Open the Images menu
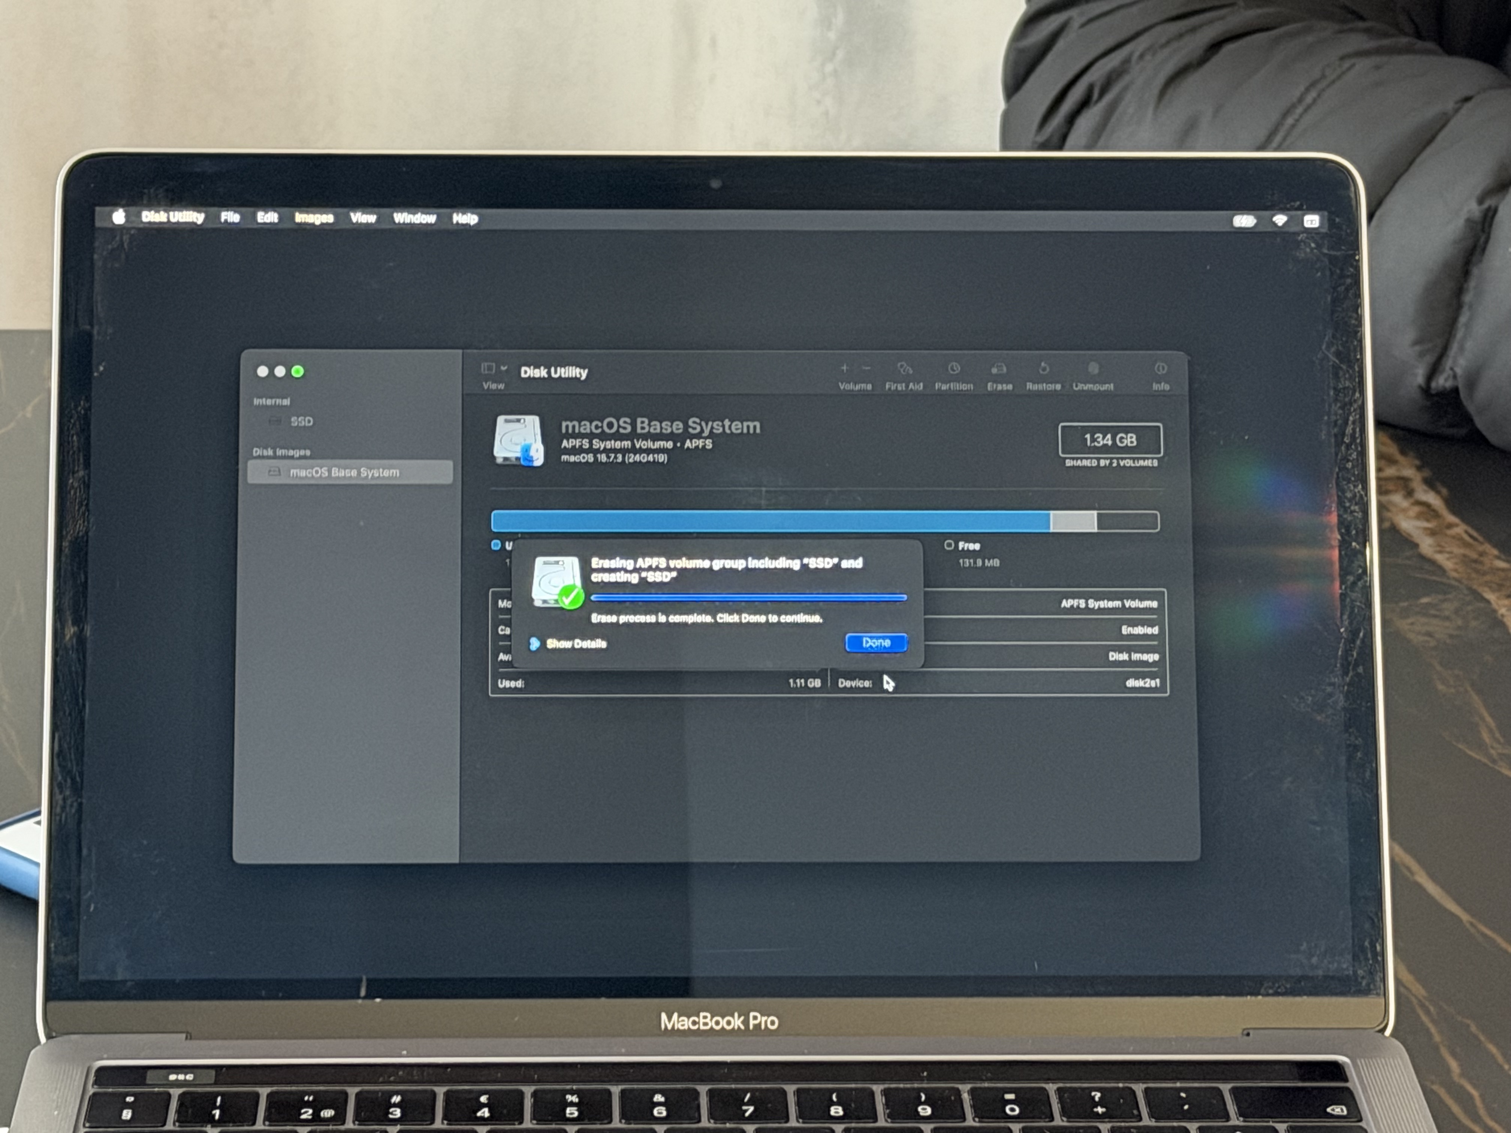 point(314,218)
